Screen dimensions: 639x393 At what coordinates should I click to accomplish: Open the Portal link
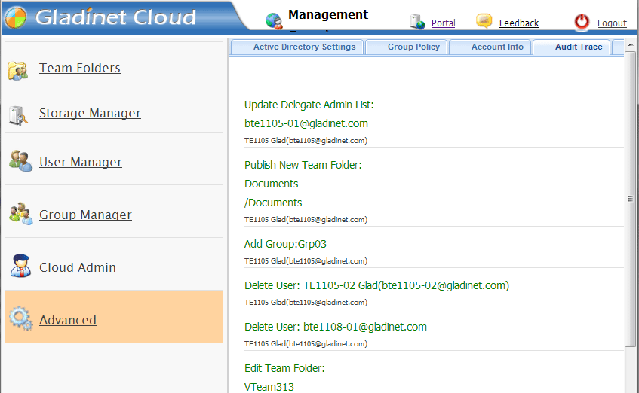pyautogui.click(x=443, y=23)
